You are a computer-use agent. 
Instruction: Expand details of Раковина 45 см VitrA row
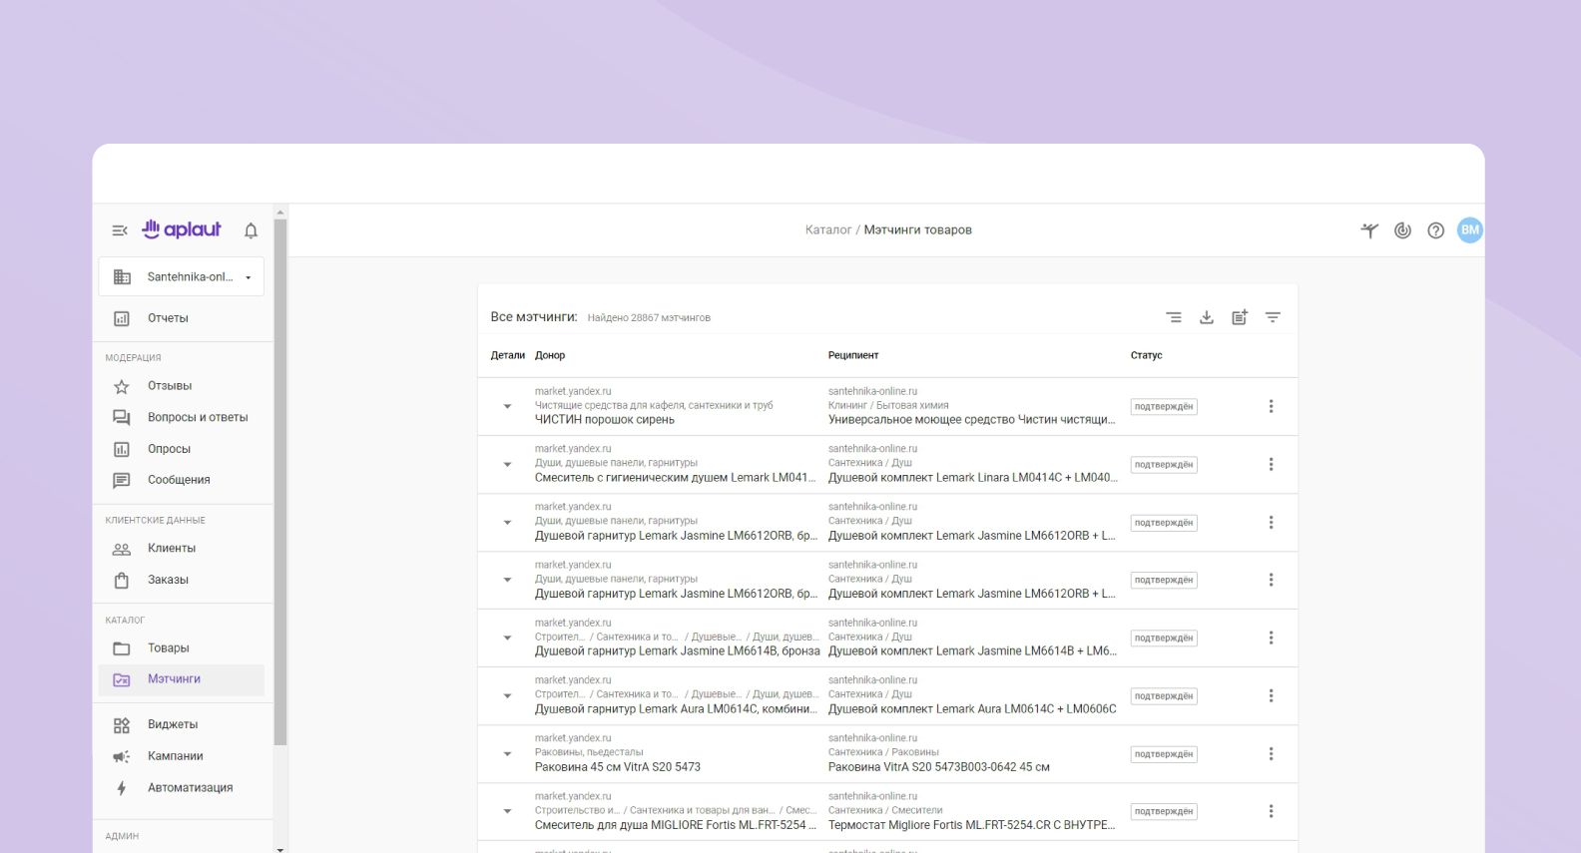click(x=507, y=754)
